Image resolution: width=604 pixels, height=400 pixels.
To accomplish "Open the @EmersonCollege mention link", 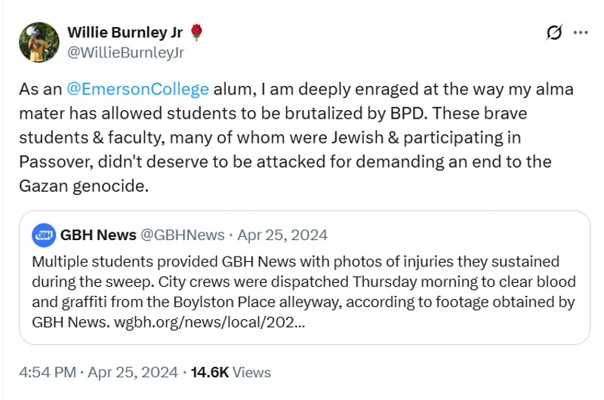I will point(137,89).
